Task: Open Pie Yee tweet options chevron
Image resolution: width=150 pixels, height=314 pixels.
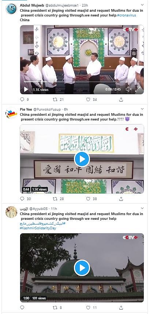Action: coord(142,109)
